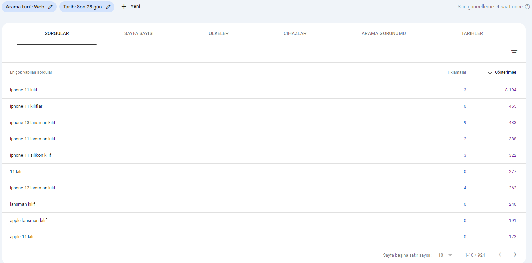The image size is (532, 263).
Task: Switch to the SAYFA SAYISI tab
Action: coord(139,34)
